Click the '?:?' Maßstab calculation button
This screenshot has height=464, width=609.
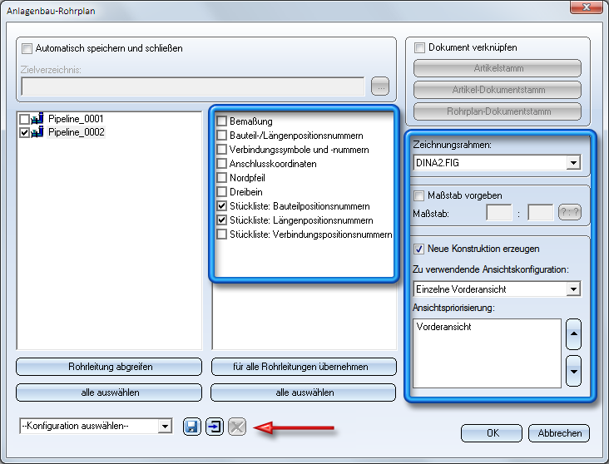tap(570, 212)
